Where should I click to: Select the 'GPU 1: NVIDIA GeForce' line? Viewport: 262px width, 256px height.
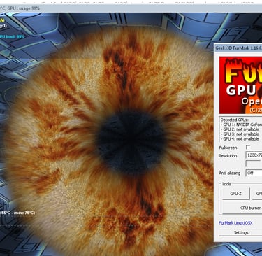coord(241,125)
